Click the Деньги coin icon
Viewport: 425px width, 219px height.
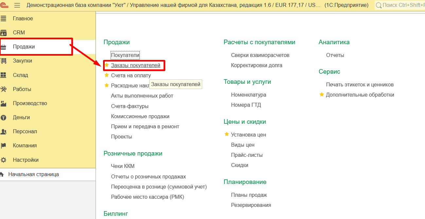[x=4, y=118]
